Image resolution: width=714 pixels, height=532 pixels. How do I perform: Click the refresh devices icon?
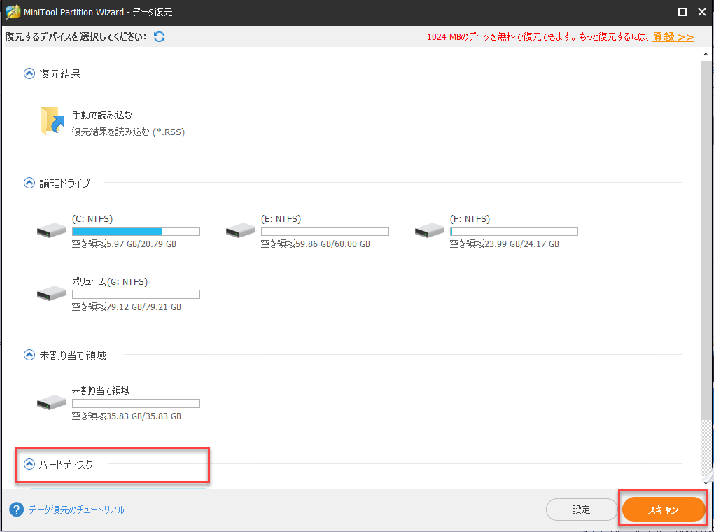coord(160,37)
